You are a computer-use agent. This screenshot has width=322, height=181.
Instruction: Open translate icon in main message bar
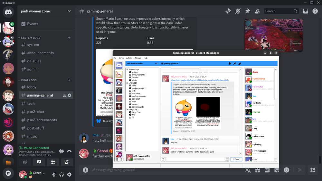click(248, 170)
